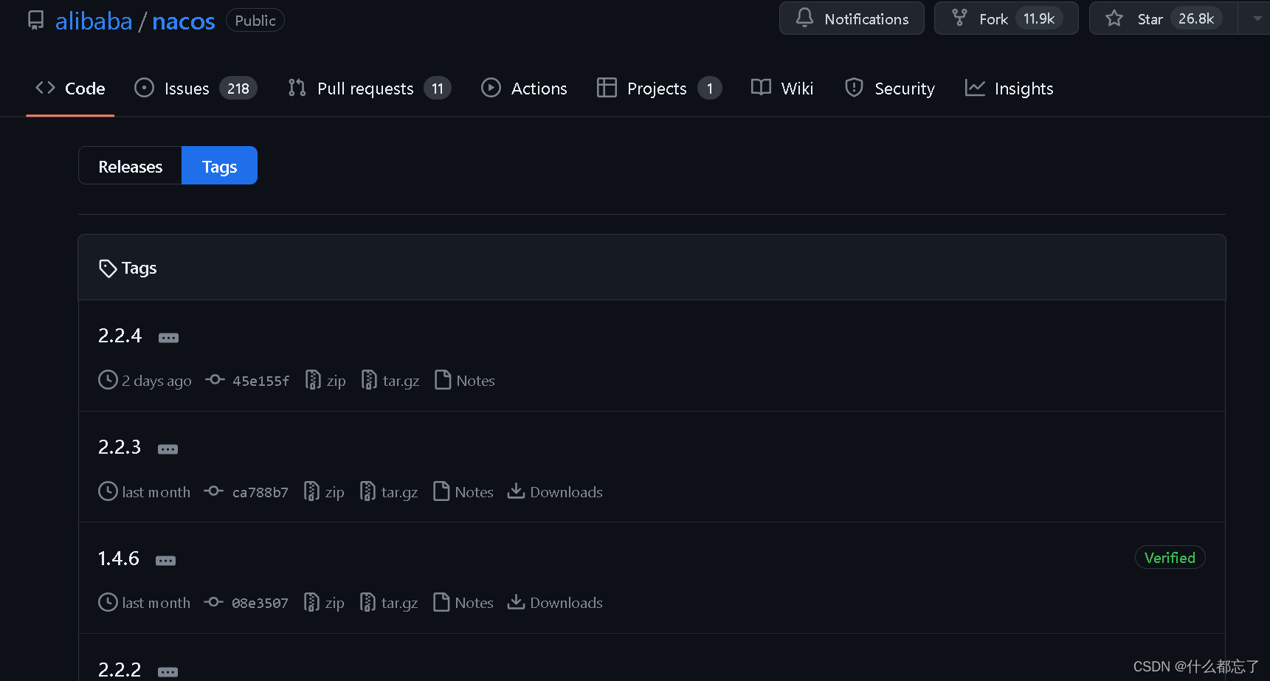Screen dimensions: 1270x681
Task: Open Notes for tag 2.2.3
Action: 463,491
